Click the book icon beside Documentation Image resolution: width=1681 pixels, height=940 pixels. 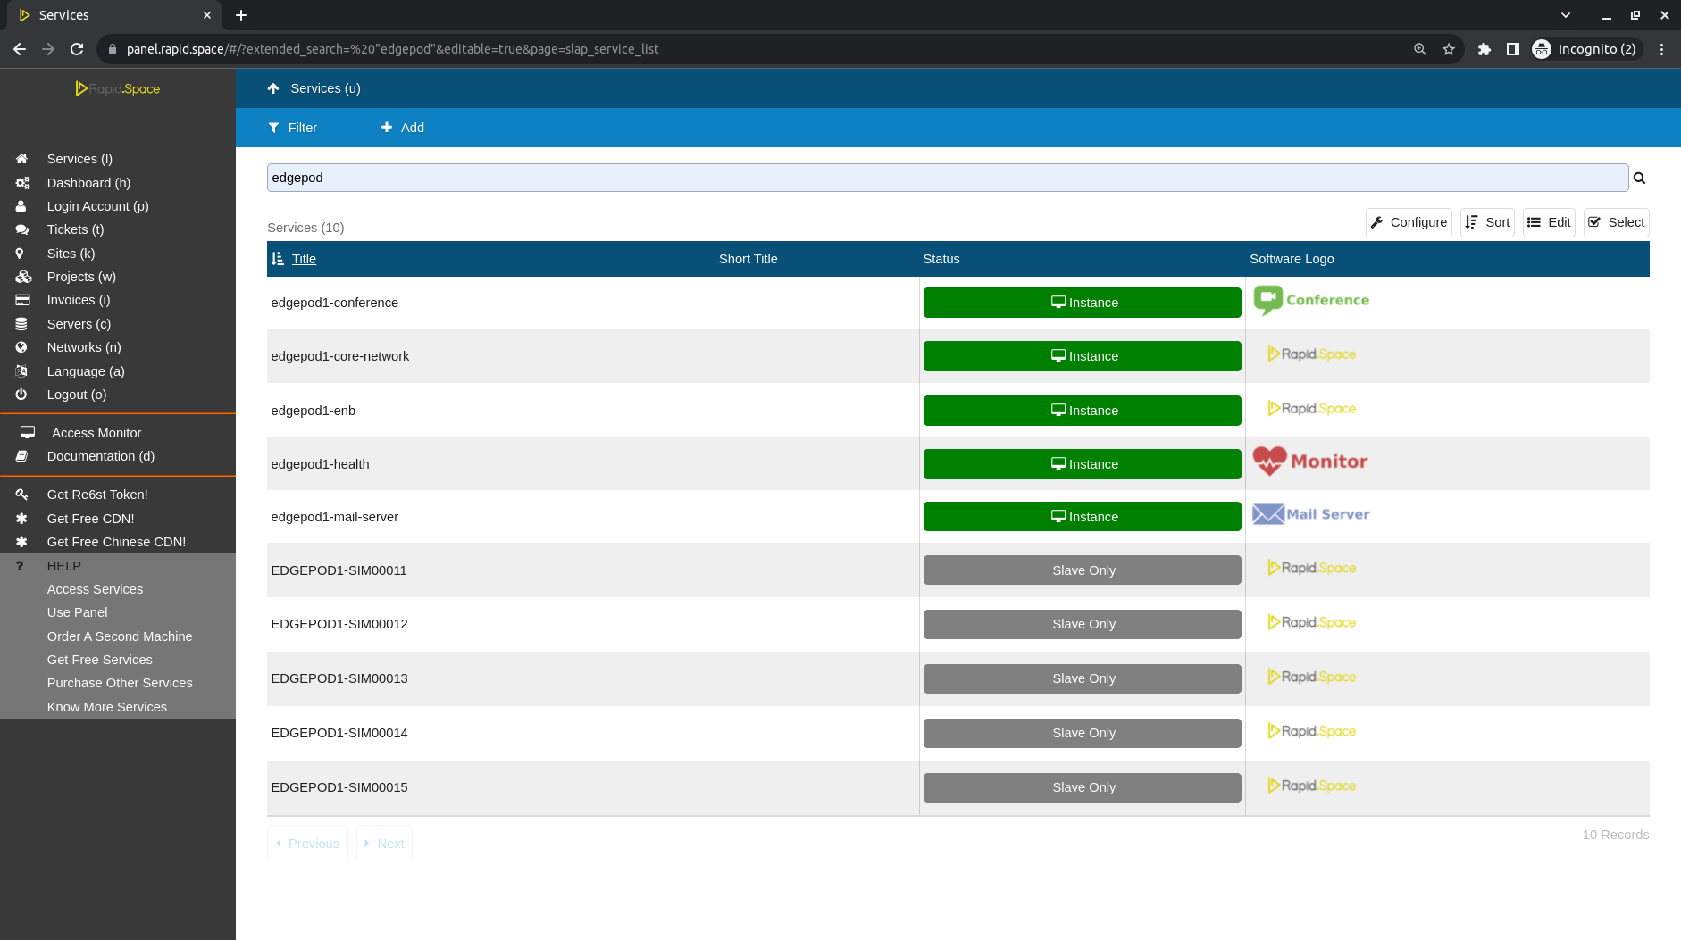tap(21, 456)
